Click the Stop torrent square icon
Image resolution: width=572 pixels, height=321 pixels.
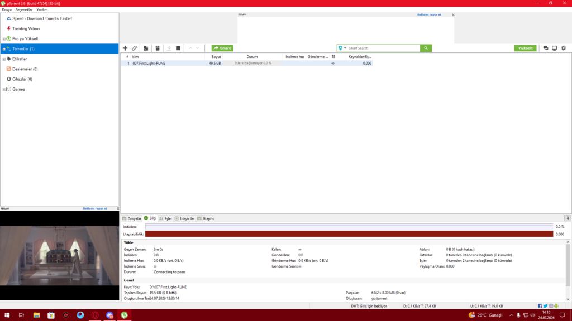[x=178, y=48]
